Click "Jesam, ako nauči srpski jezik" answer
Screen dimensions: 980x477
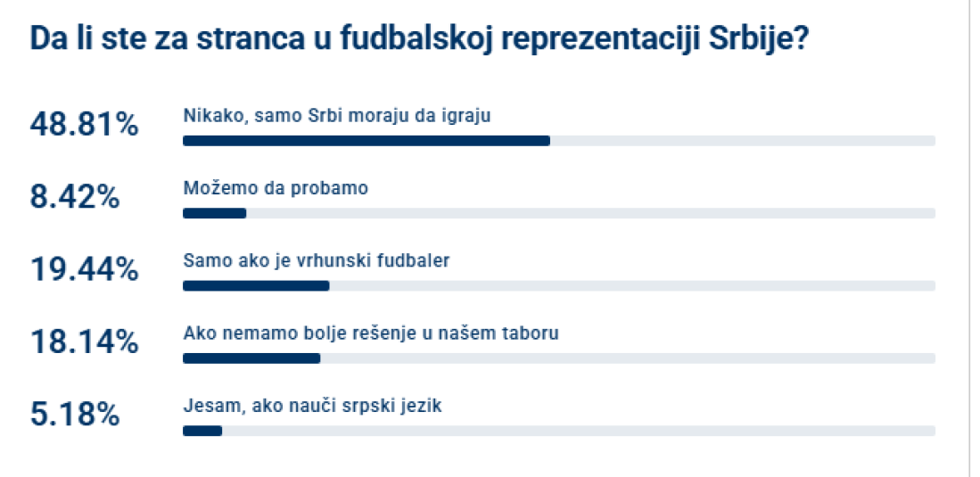tap(312, 407)
